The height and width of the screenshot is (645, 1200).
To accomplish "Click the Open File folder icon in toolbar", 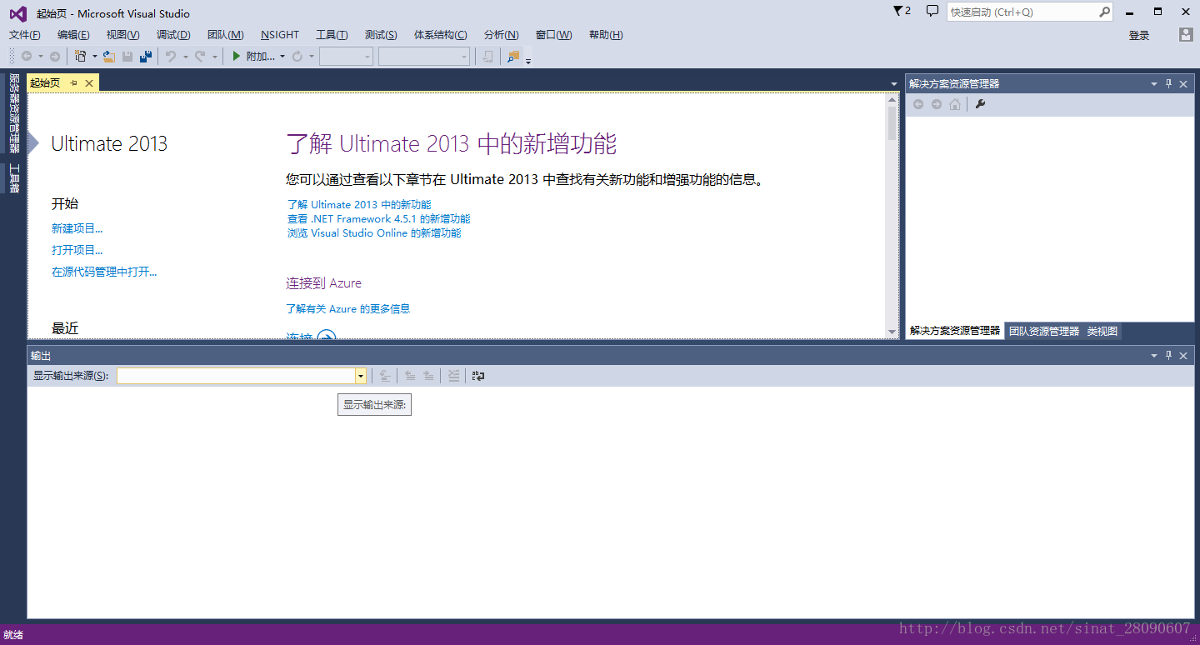I will (108, 56).
